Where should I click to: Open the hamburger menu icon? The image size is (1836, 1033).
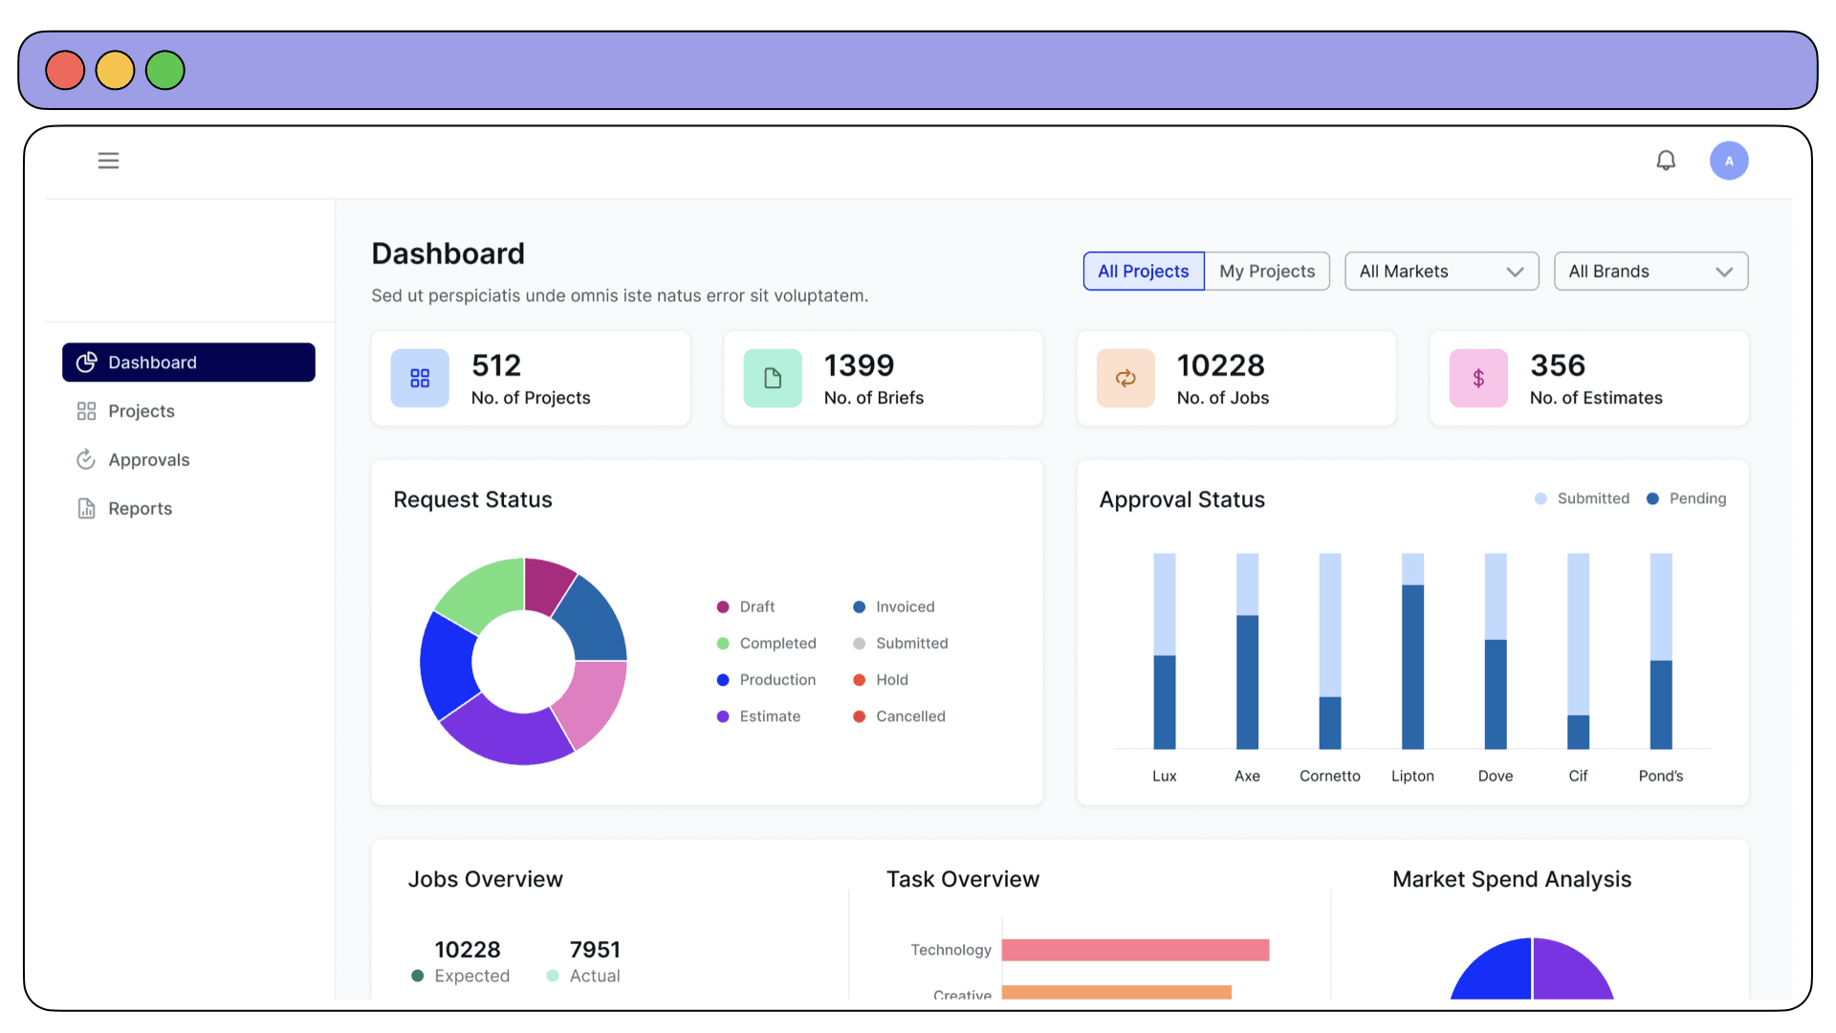(x=108, y=161)
